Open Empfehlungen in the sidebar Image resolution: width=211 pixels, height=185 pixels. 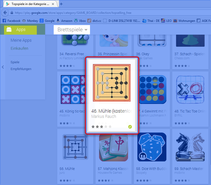tap(21, 69)
